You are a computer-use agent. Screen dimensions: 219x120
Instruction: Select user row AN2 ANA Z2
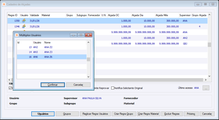pos(52,47)
